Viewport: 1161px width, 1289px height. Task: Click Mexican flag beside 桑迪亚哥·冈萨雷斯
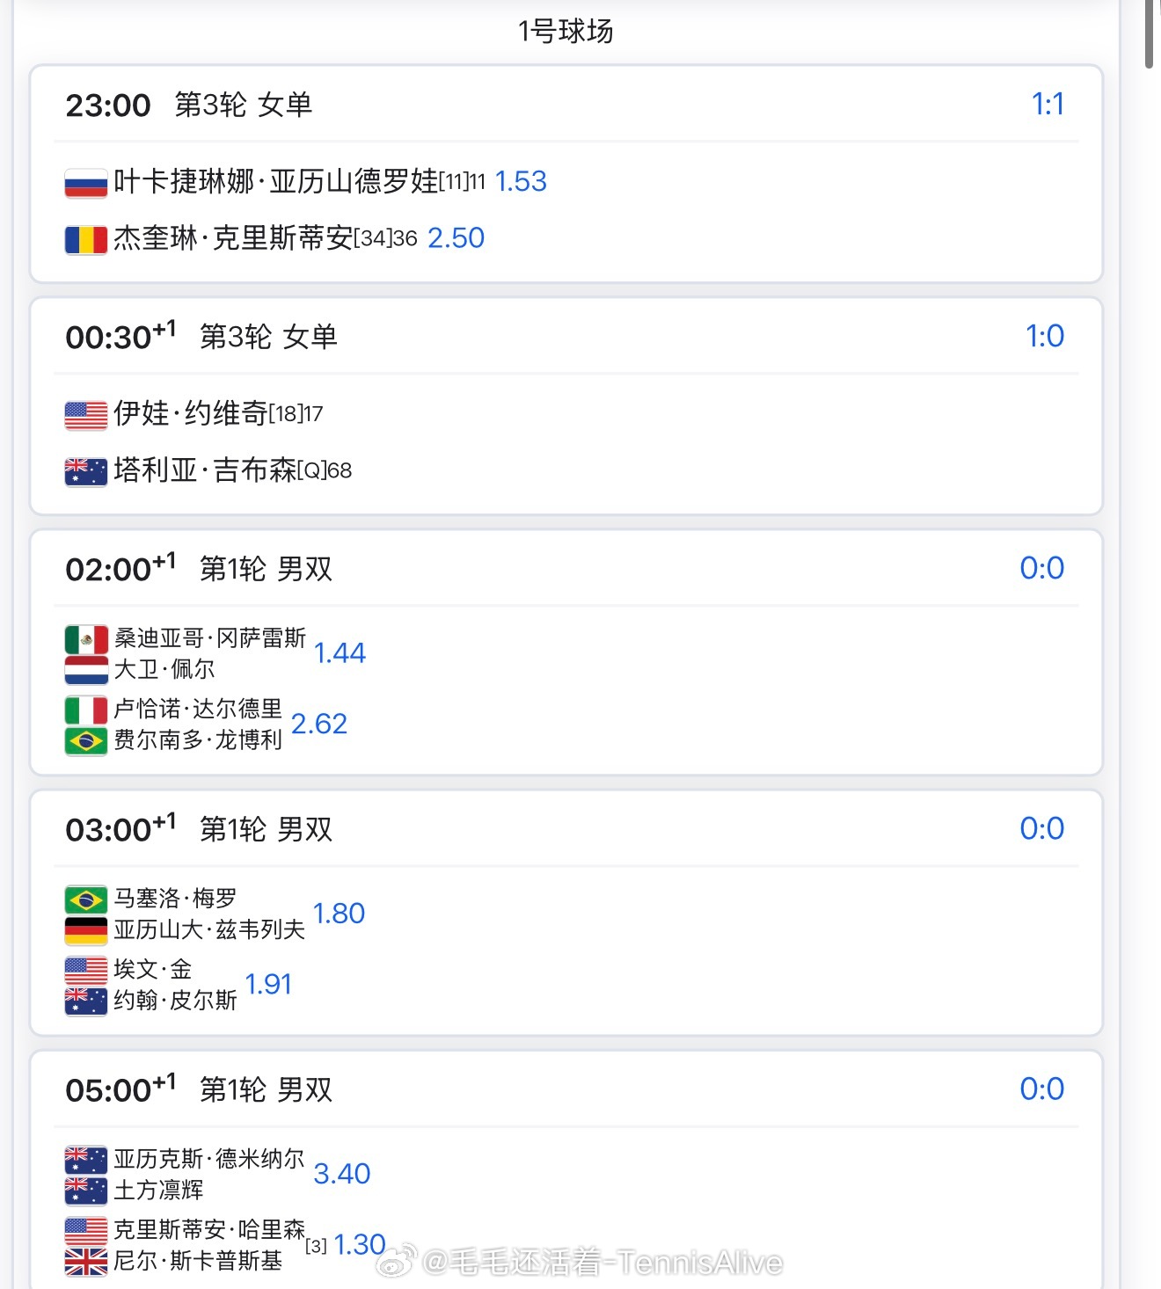tap(85, 639)
